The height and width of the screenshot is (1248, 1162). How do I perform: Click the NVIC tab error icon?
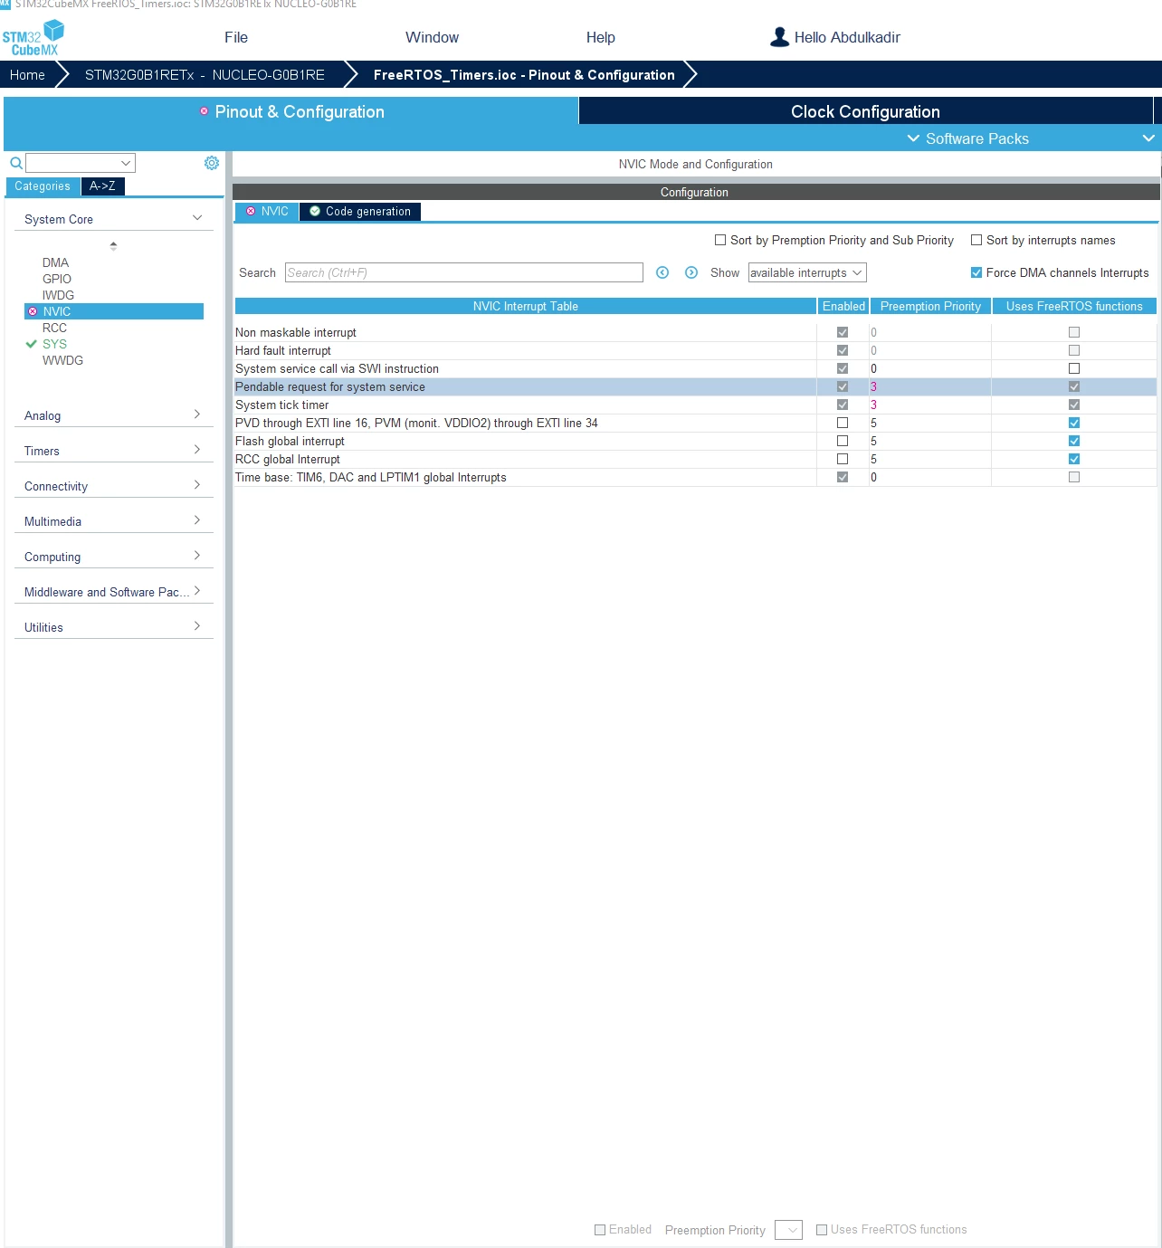251,211
